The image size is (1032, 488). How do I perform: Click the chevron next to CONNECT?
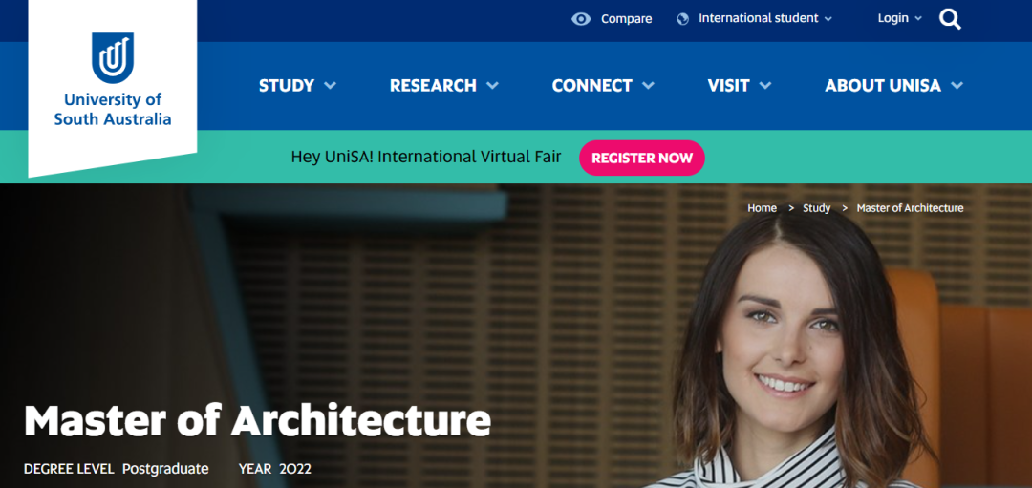(x=648, y=86)
